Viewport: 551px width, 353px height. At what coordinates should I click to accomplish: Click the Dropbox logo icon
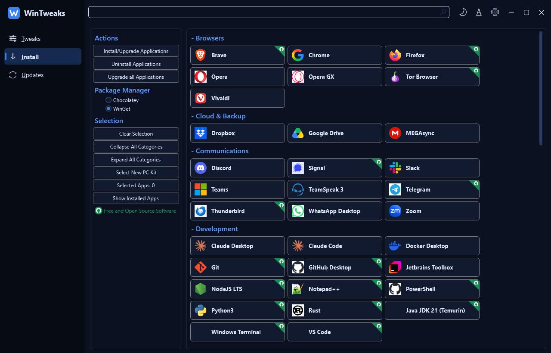click(201, 133)
